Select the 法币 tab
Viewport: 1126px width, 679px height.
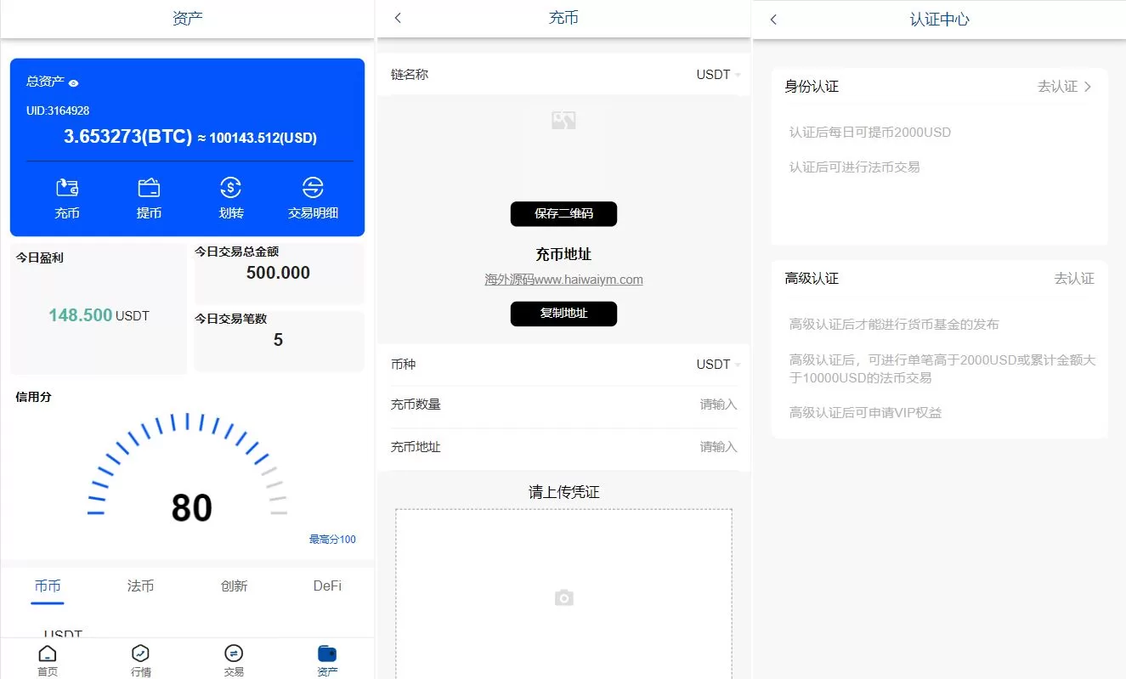[x=140, y=586]
